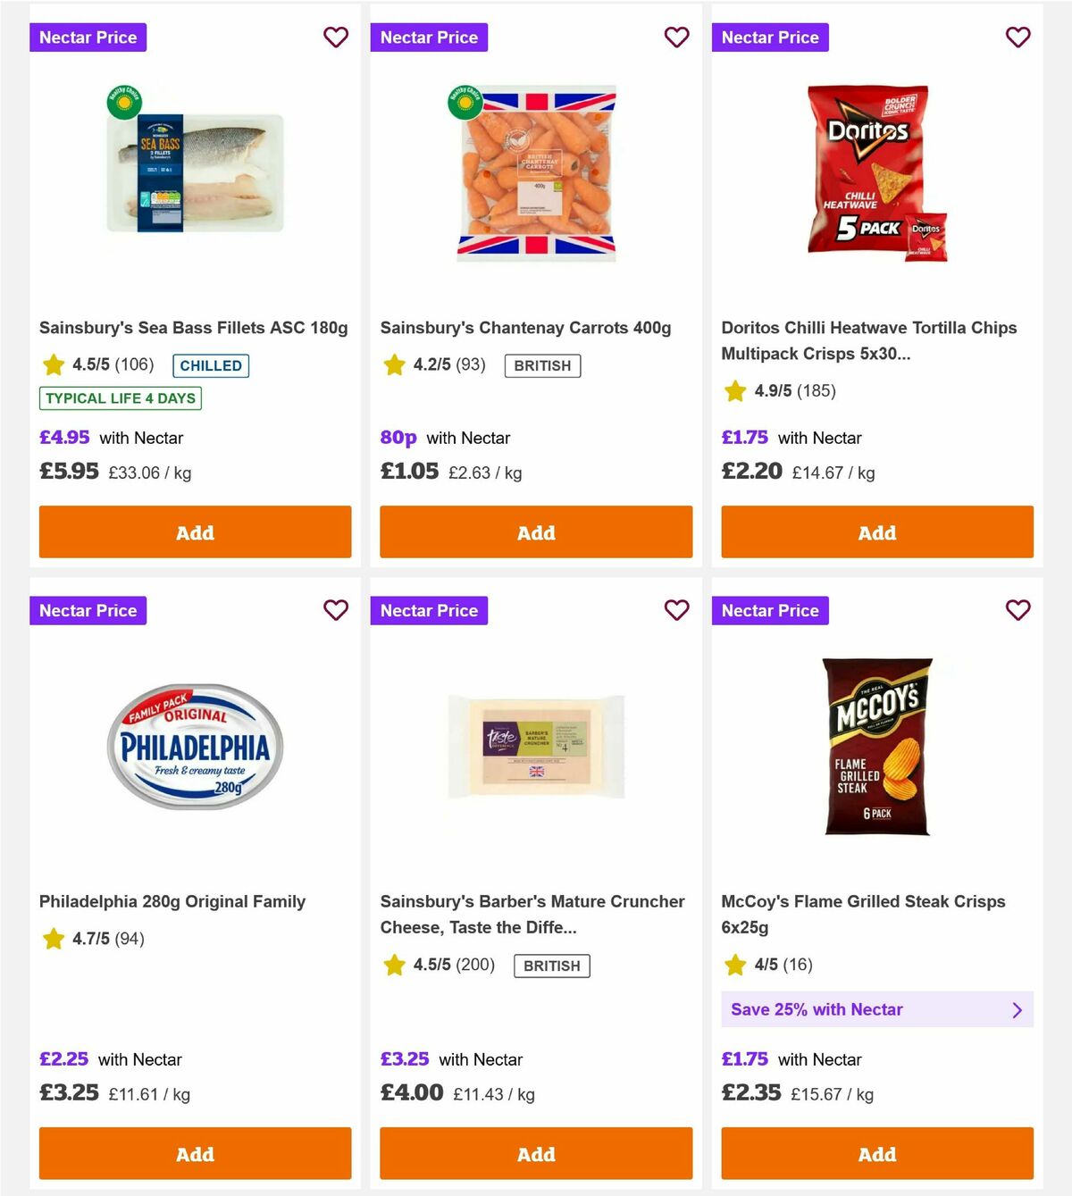Open the Sainsbury's Chantenay Carrots product page
Viewport: 1072px width, 1196px height.
click(525, 327)
